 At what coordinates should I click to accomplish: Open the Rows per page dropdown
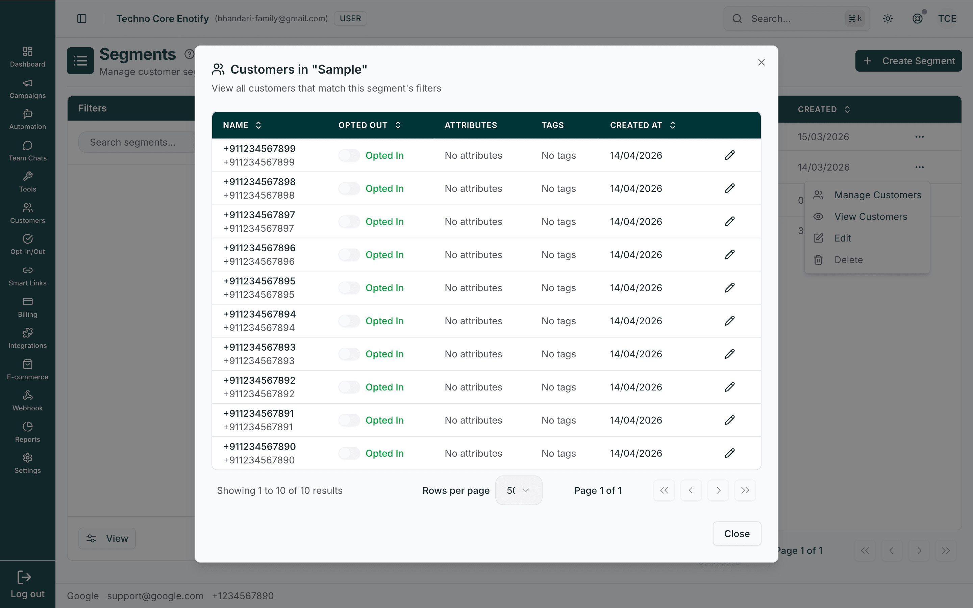pyautogui.click(x=519, y=490)
